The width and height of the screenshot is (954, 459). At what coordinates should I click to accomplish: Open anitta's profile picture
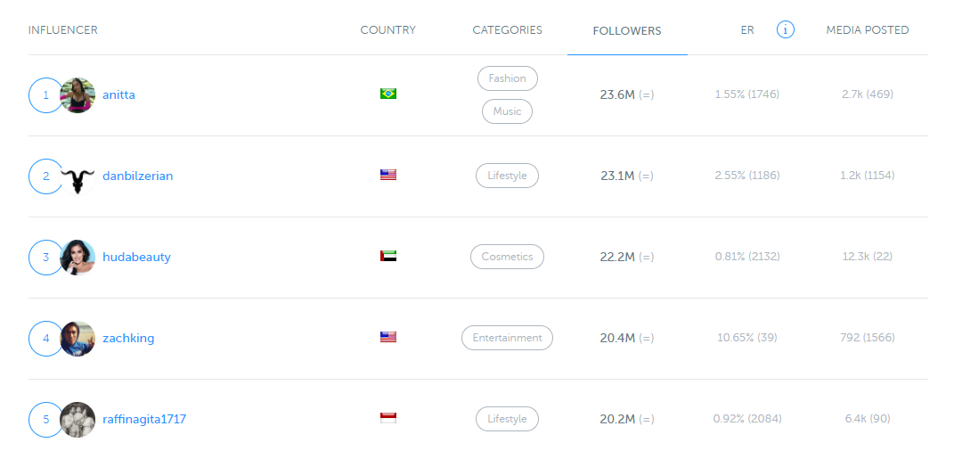tap(77, 95)
